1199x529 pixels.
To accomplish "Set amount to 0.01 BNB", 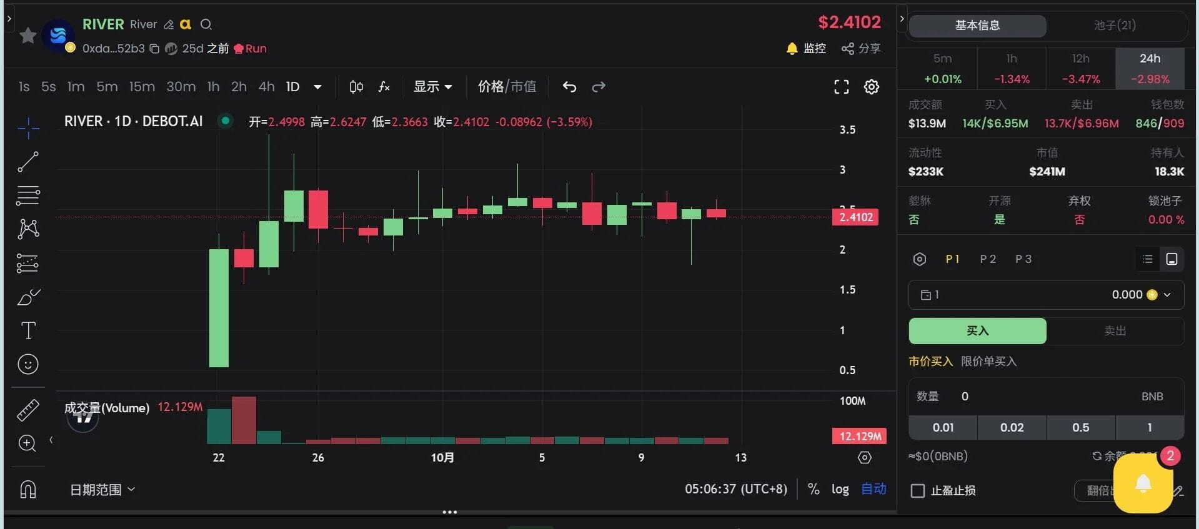I will click(943, 428).
